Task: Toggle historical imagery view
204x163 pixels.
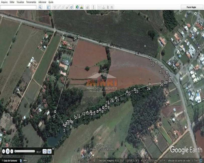Action: pyautogui.click(x=77, y=7)
